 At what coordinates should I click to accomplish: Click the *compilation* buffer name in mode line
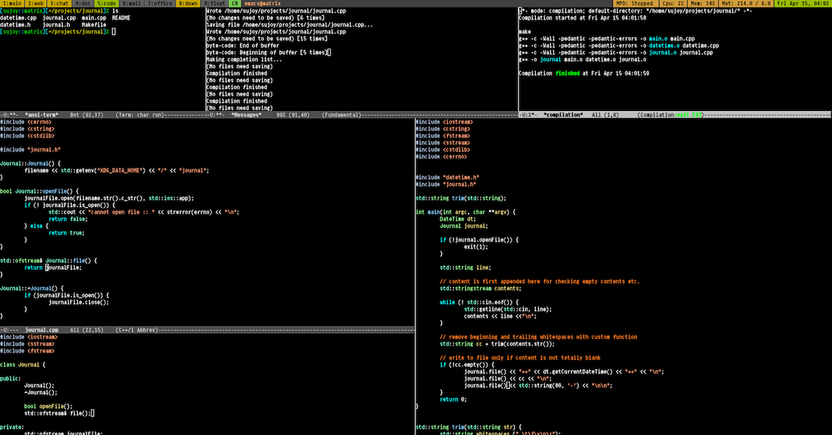tap(563, 114)
